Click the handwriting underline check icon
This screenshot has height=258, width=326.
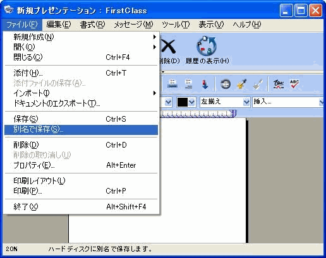[x=279, y=85]
